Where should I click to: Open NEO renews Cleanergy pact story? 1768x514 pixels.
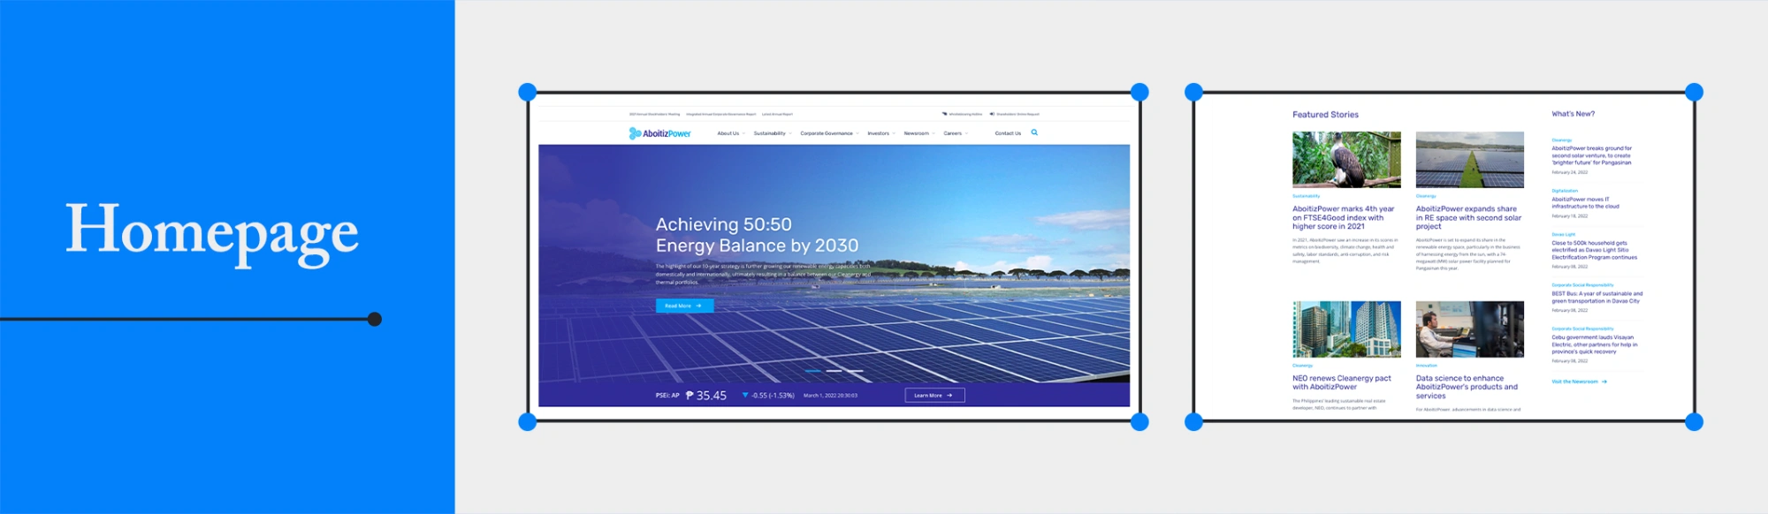point(1341,382)
